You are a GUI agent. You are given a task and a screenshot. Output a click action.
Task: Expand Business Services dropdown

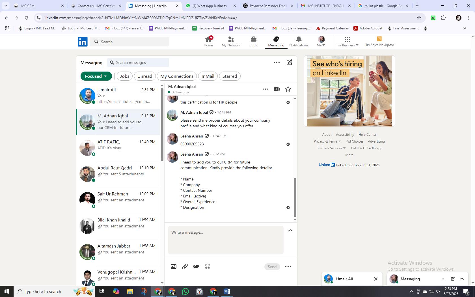(x=331, y=148)
